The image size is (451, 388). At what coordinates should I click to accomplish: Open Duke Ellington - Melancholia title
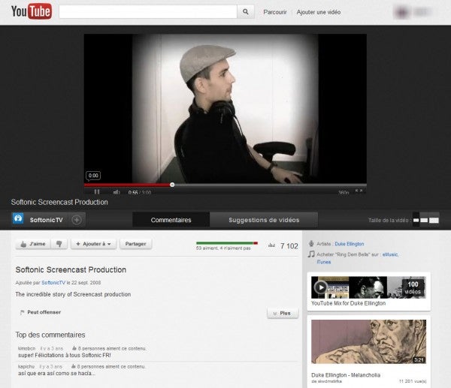346,375
